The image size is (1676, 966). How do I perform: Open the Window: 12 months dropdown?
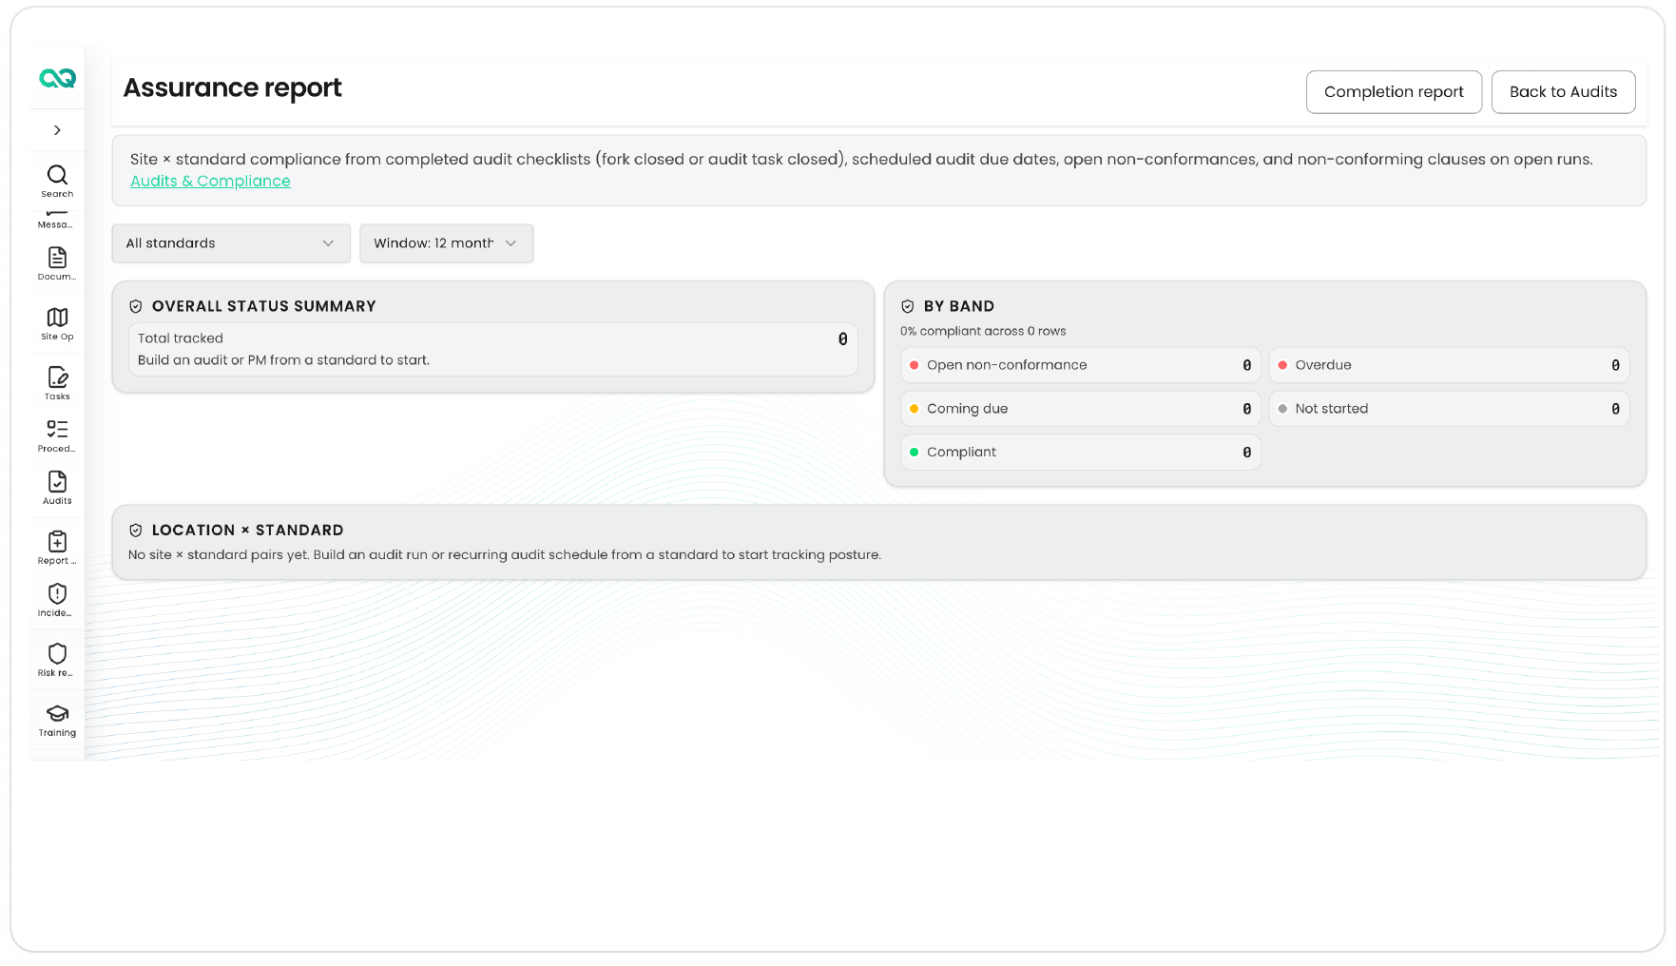point(446,243)
